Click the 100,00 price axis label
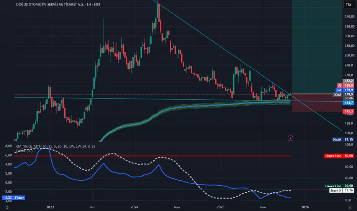Image resolution: width=357 pixels, height=211 pixels. click(349, 133)
